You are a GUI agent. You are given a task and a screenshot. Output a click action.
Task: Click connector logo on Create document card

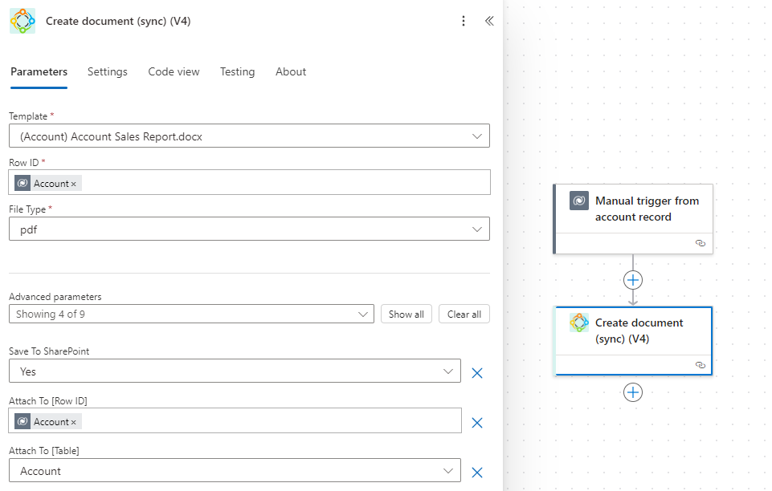point(579,323)
